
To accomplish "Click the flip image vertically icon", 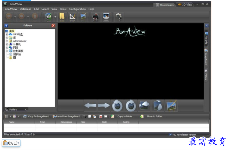I will pyautogui.click(x=158, y=106).
